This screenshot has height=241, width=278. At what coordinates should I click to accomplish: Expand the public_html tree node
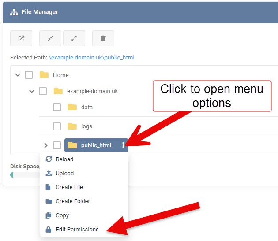tap(46, 145)
